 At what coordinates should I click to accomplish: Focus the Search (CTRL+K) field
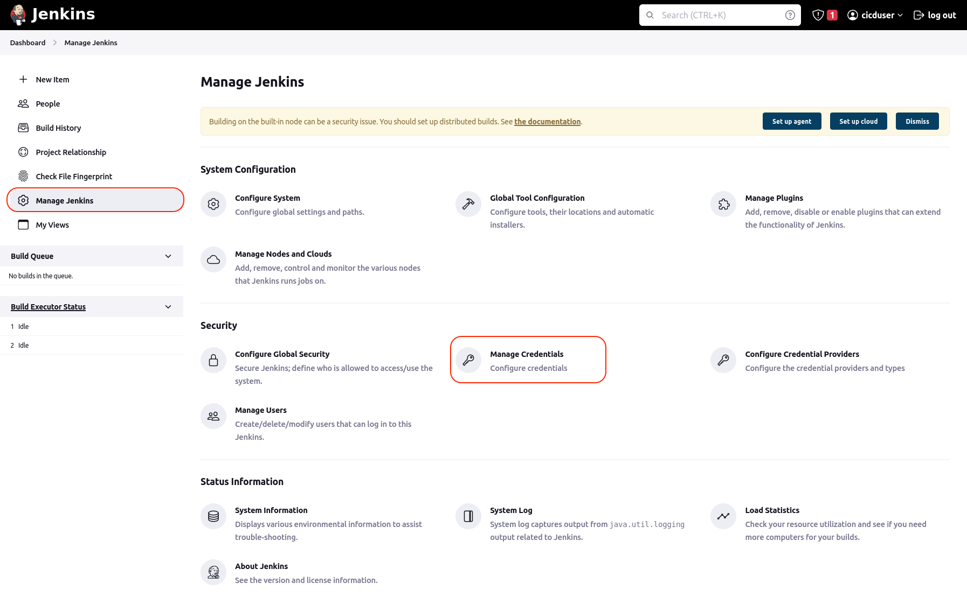click(720, 15)
